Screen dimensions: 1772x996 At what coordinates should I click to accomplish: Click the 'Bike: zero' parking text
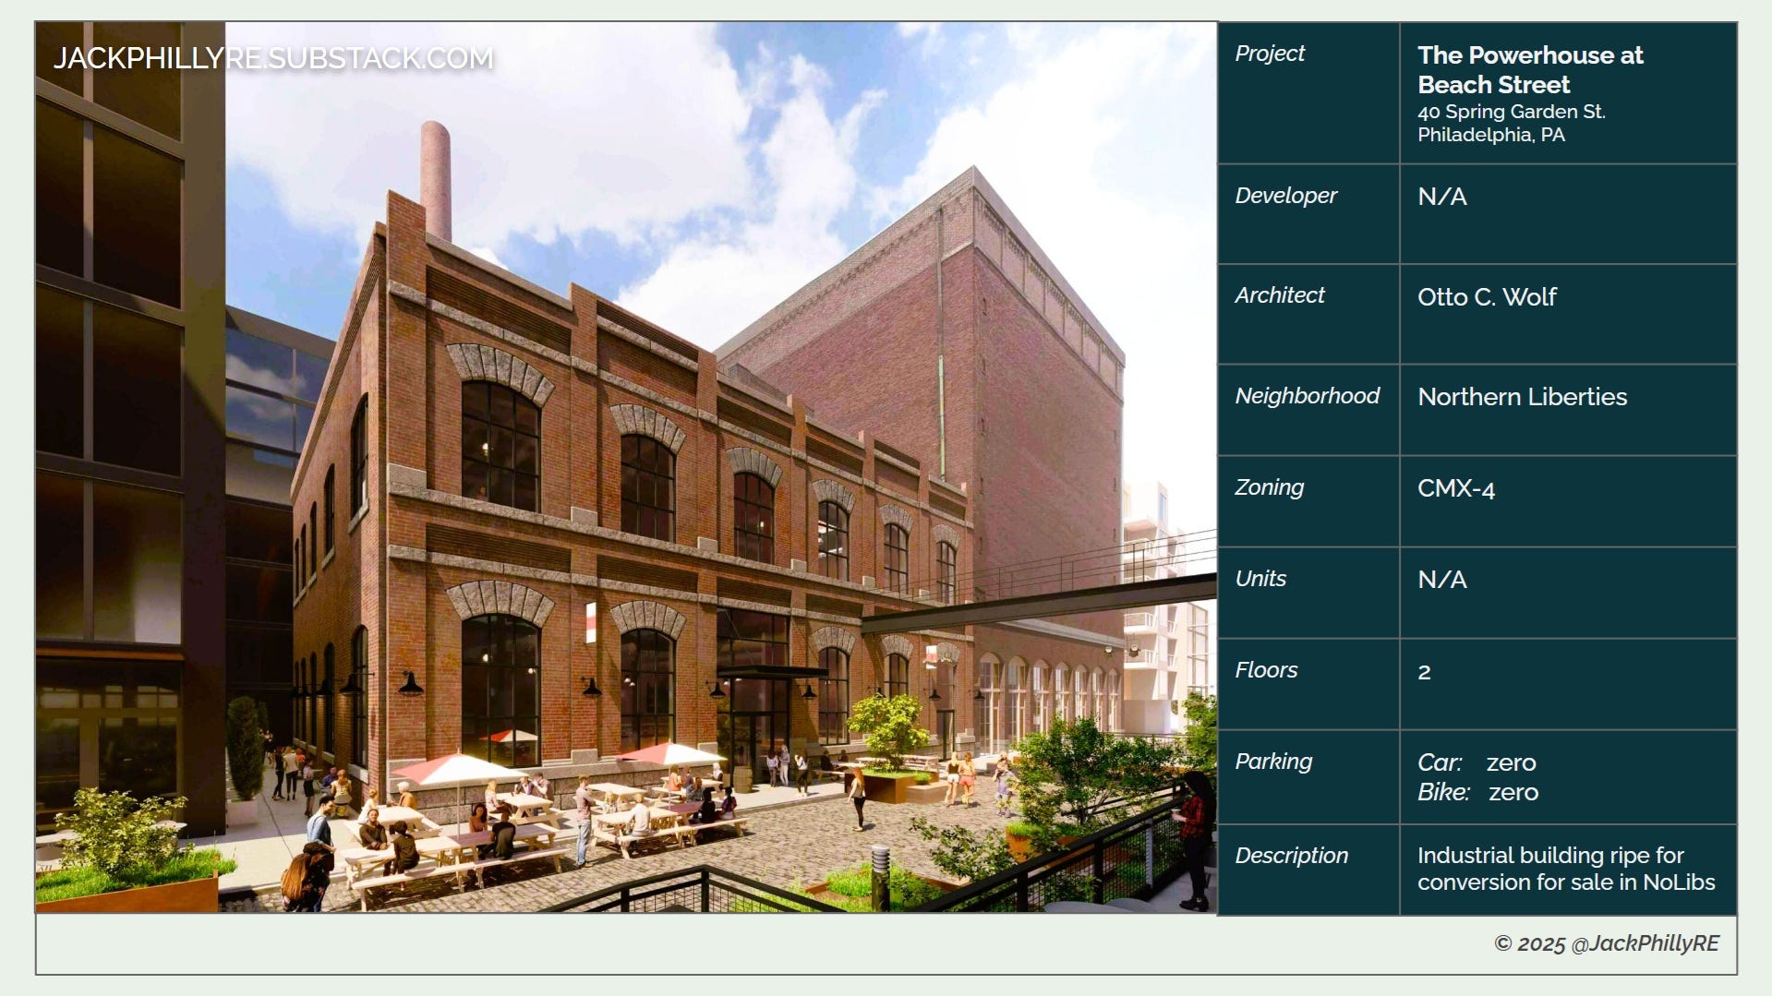1477,792
